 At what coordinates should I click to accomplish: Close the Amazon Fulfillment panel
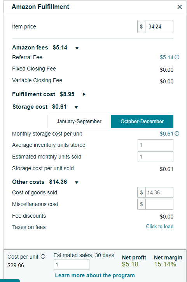click(180, 7)
